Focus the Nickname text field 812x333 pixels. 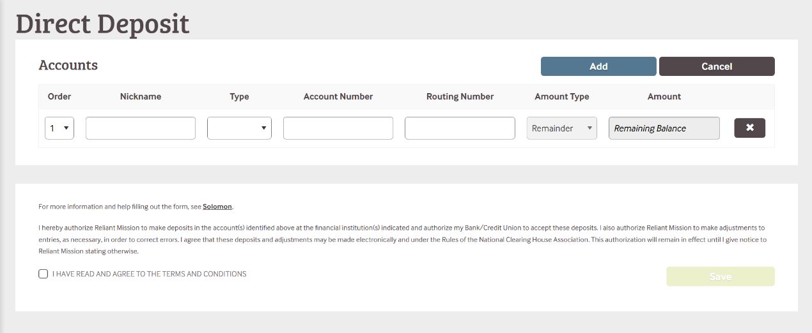[x=141, y=128]
